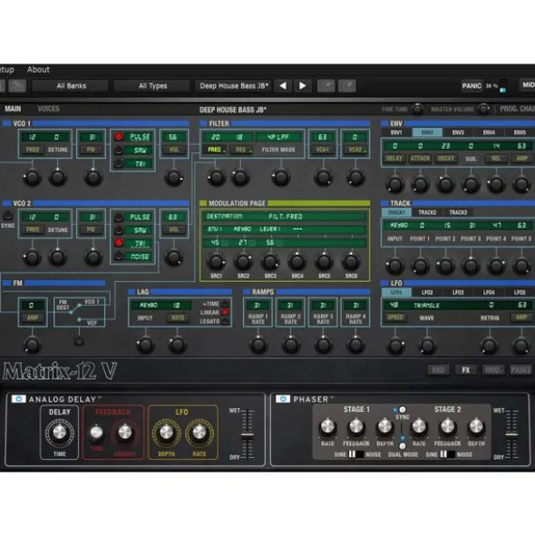Click the VCO 1 PW modulation button

(x=91, y=150)
